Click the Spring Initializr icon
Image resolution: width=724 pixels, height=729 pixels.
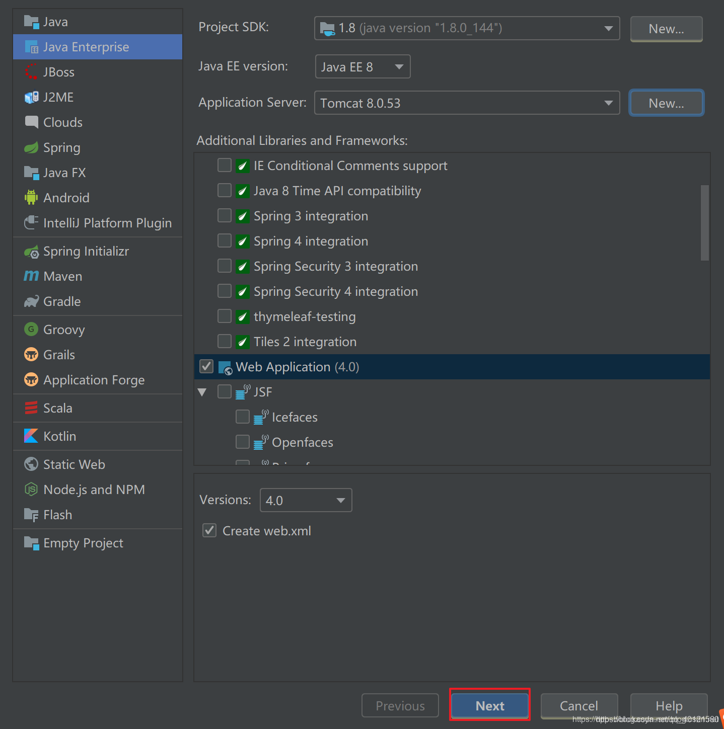click(x=31, y=251)
